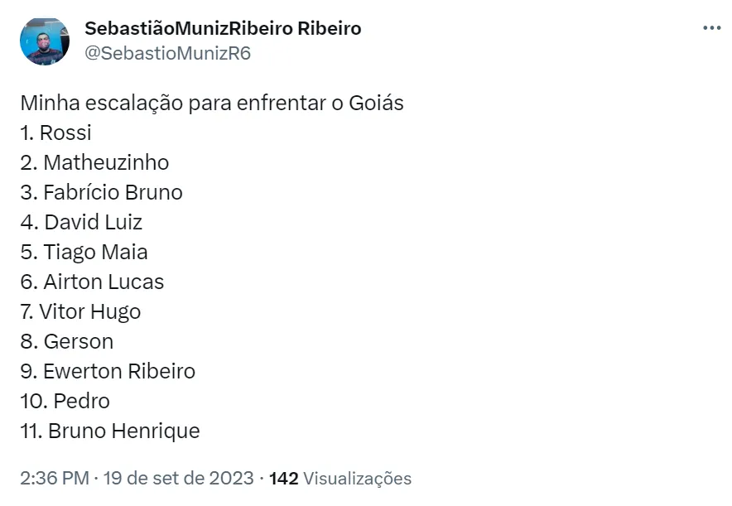Screen dimensions: 732x506
Task: Click the 142 view count number
Action: tap(283, 479)
